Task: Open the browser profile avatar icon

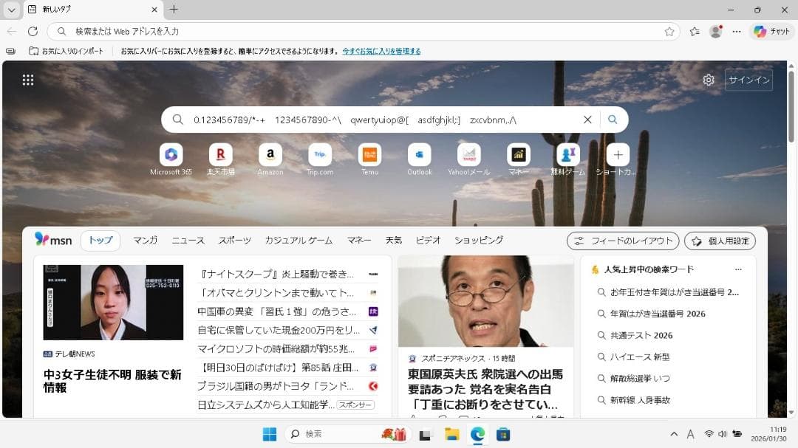Action: tap(715, 32)
